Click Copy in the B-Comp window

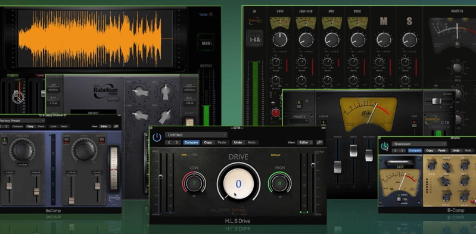[430, 151]
